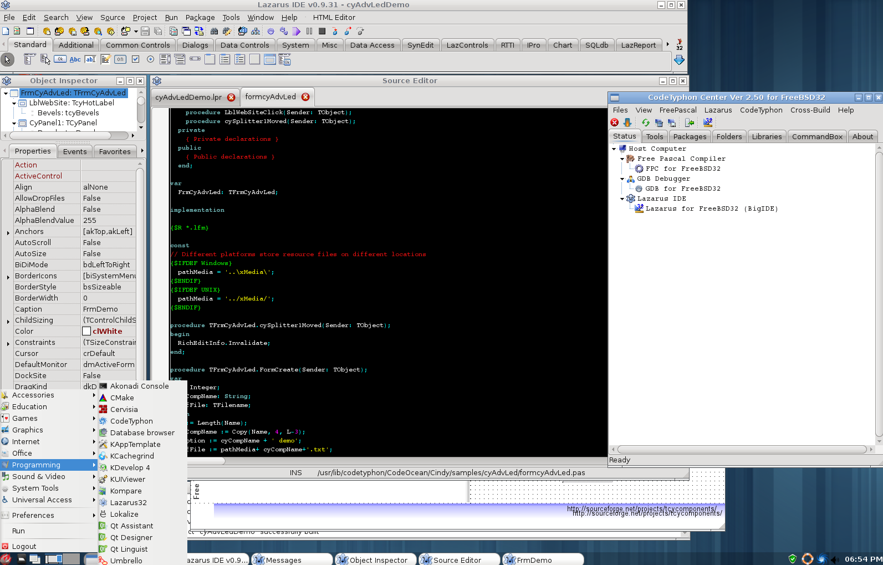Click the Step Into debug icon
Viewport: 883px width, 565px height.
pyautogui.click(x=335, y=31)
